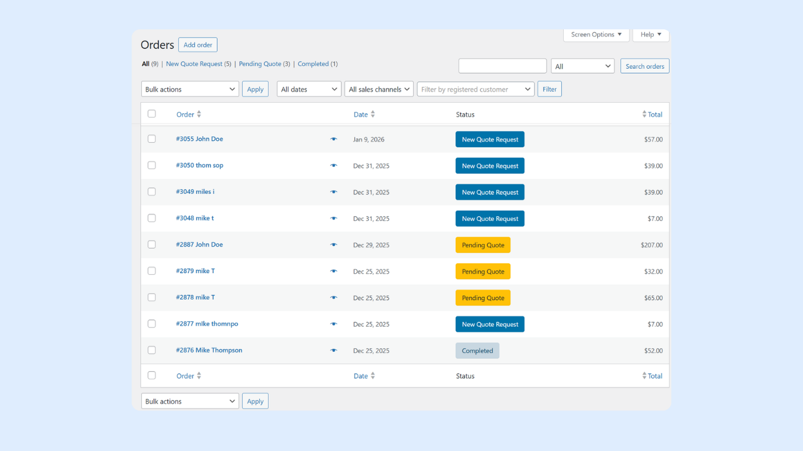803x451 pixels.
Task: Open preview eye for order #2887
Action: point(333,245)
